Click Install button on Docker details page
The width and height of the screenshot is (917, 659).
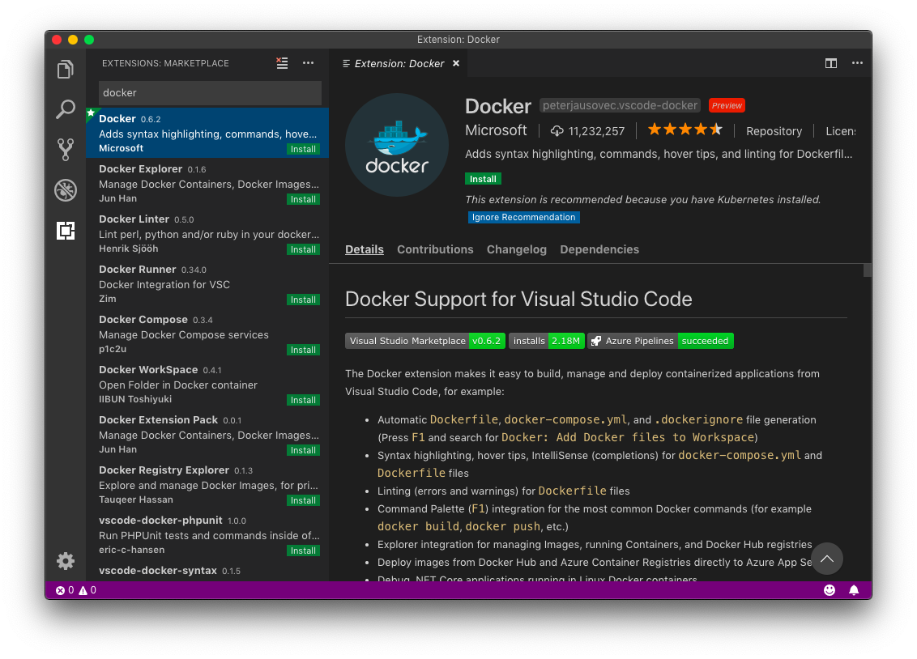tap(483, 179)
